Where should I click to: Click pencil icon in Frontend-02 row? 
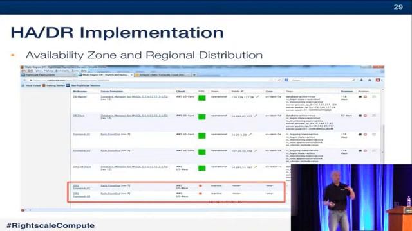tap(256, 151)
